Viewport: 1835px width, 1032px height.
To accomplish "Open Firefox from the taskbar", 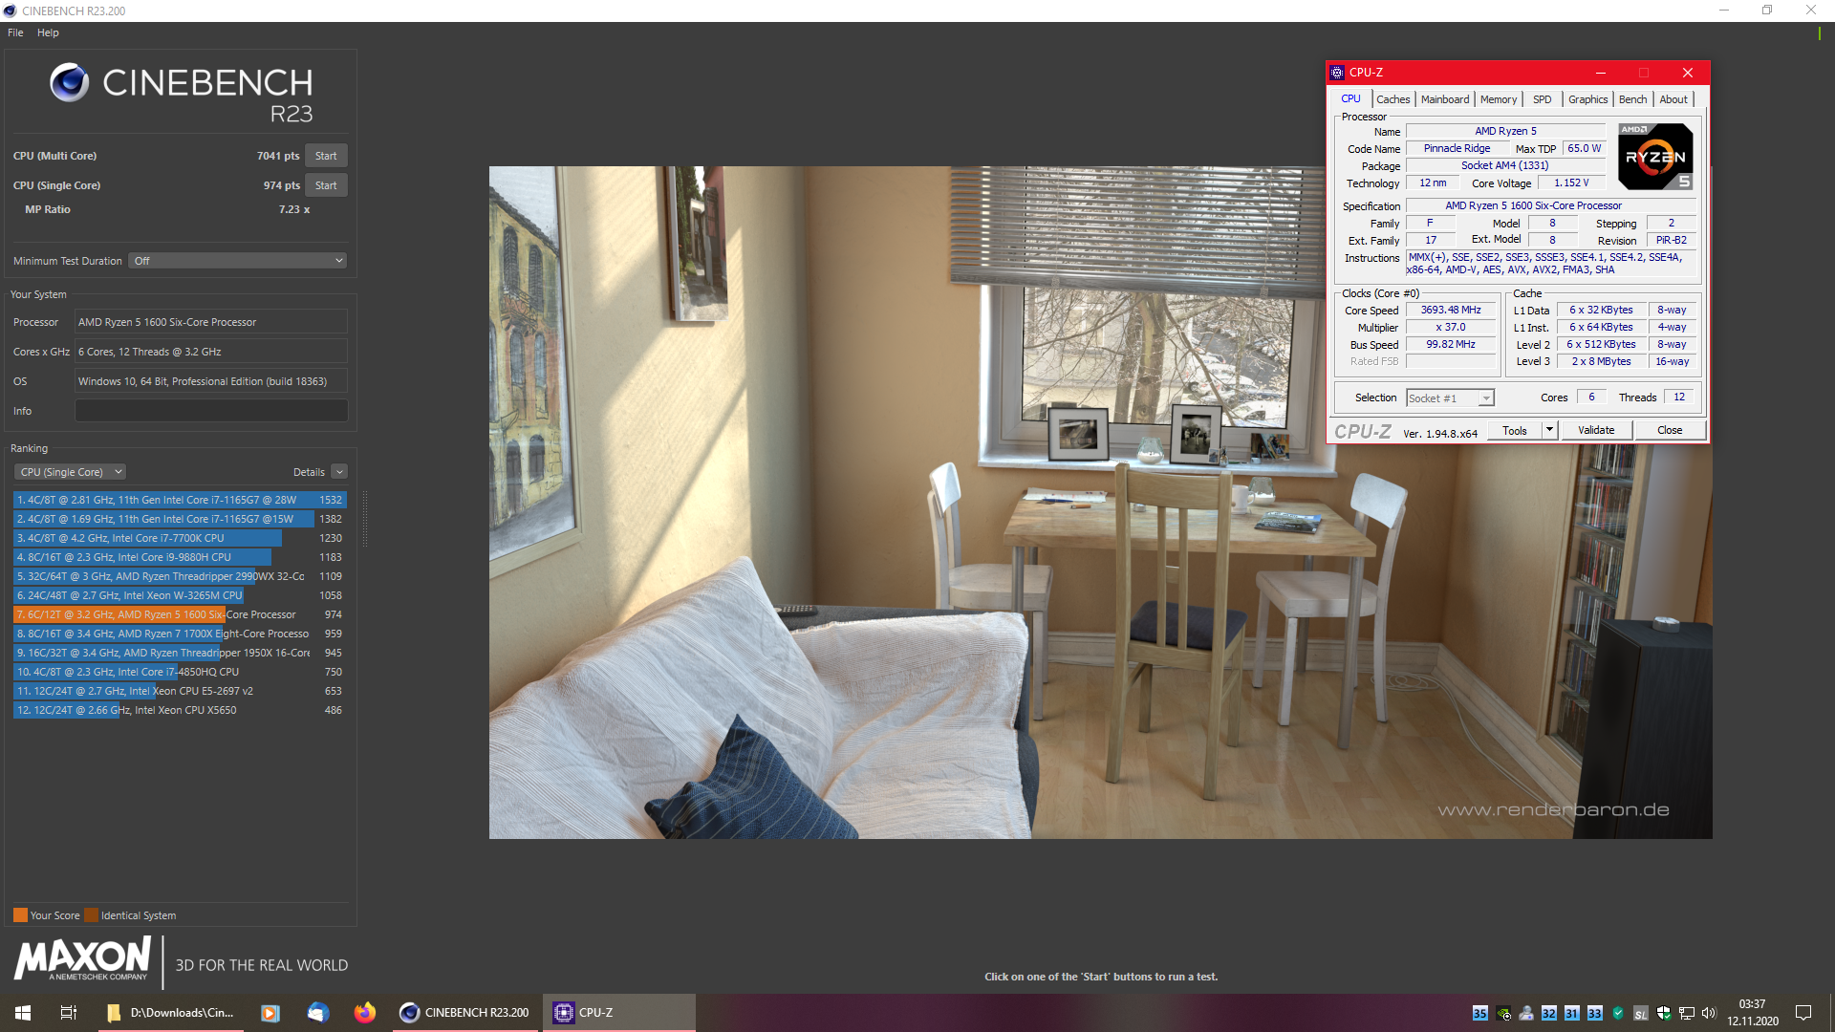I will point(365,1013).
